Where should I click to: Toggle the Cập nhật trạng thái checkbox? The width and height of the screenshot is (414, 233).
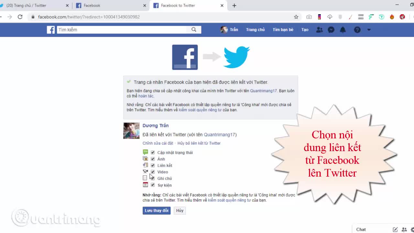pos(153,152)
